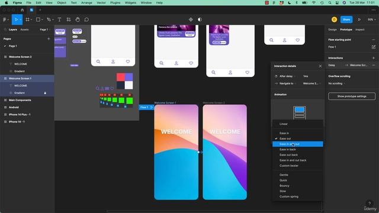Viewport: 379px width, 213px height.
Task: Remove the flow starting point
Action: [374, 40]
